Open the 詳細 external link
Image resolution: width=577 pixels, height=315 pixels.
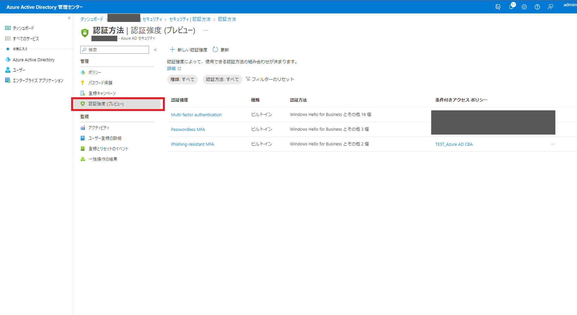pyautogui.click(x=174, y=68)
